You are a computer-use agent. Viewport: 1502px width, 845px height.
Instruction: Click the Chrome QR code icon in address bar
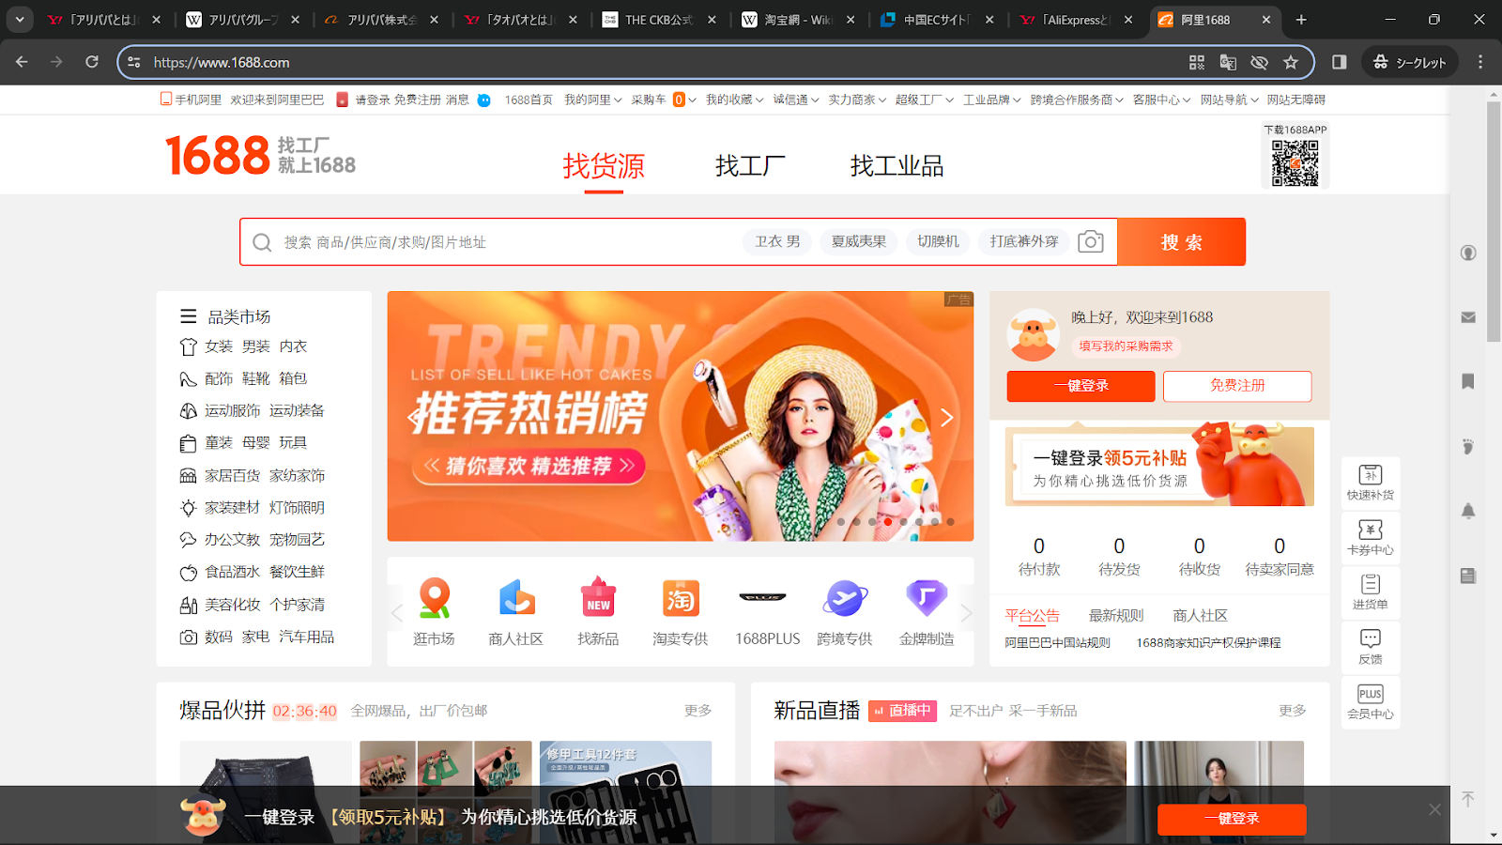1197,62
